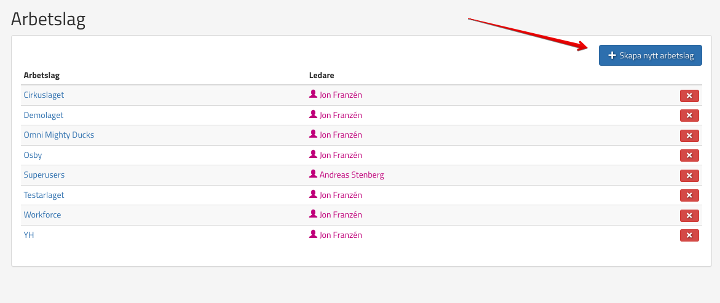Delete the Osby row via red X

tap(689, 155)
